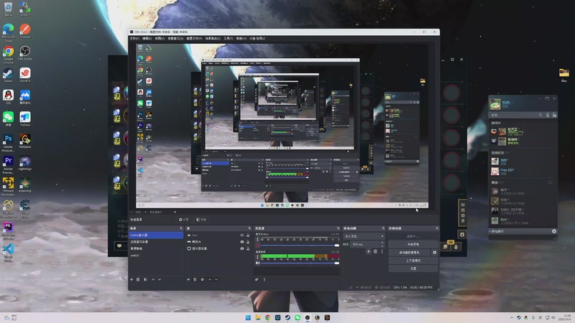The image size is (575, 323).
Task: Delete selected scene with trash icon
Action: (138, 279)
